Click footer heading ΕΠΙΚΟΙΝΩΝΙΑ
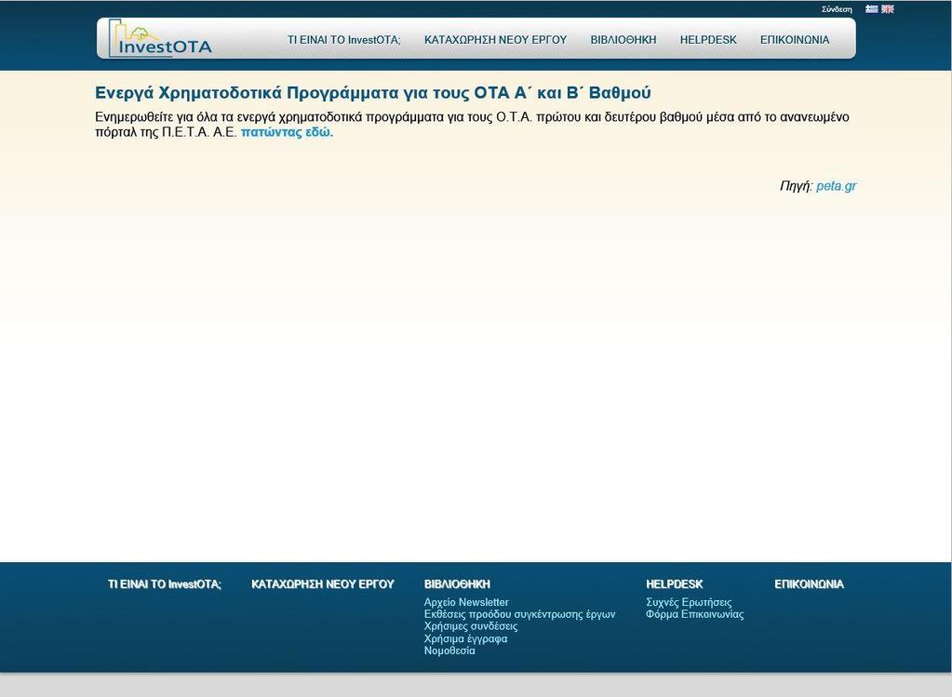The image size is (952, 697). (809, 584)
